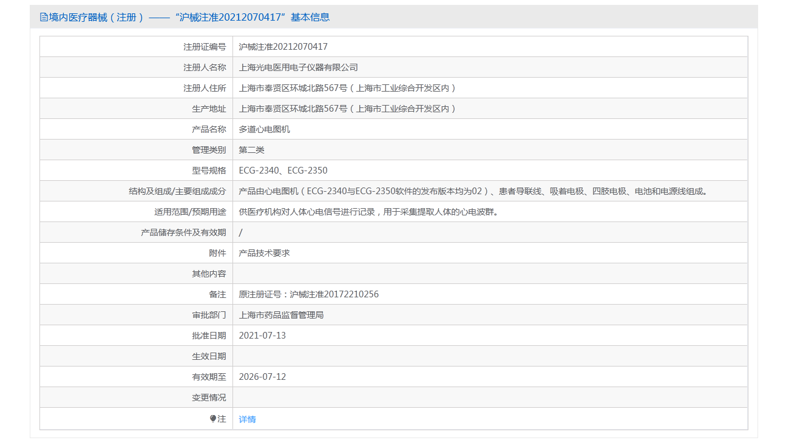The height and width of the screenshot is (446, 800).
Task: Click the address value in 注册人住所 row
Action: (x=348, y=88)
